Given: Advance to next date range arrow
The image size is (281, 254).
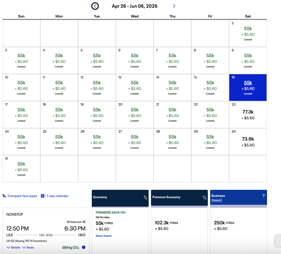Looking at the screenshot, I should (x=174, y=6).
